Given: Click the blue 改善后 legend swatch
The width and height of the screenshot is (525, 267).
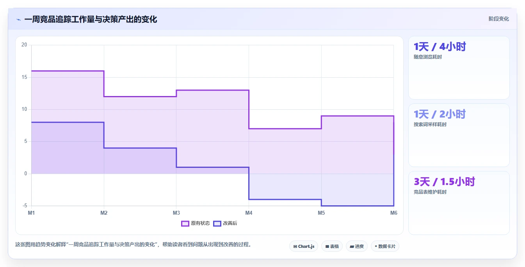Looking at the screenshot, I should tap(217, 223).
